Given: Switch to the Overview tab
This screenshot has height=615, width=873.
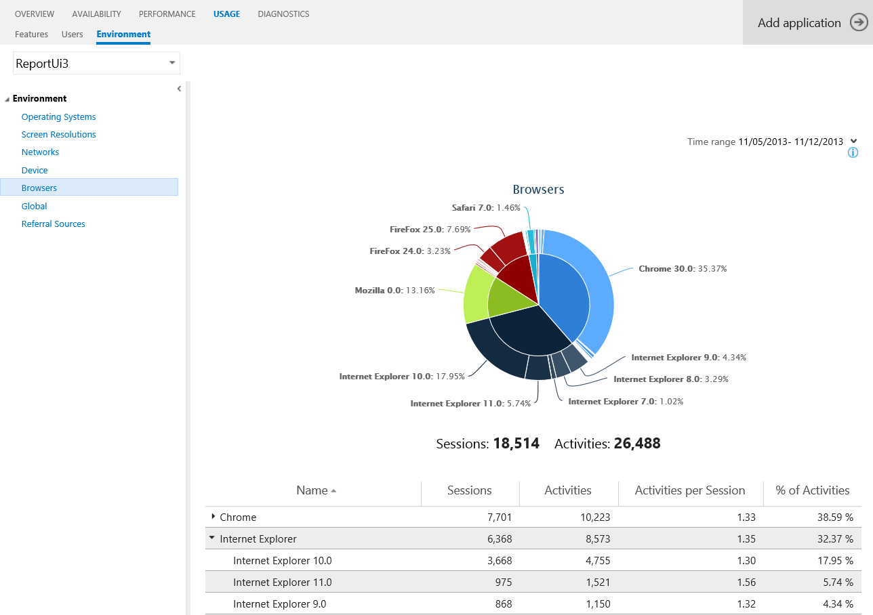Looking at the screenshot, I should tap(35, 14).
